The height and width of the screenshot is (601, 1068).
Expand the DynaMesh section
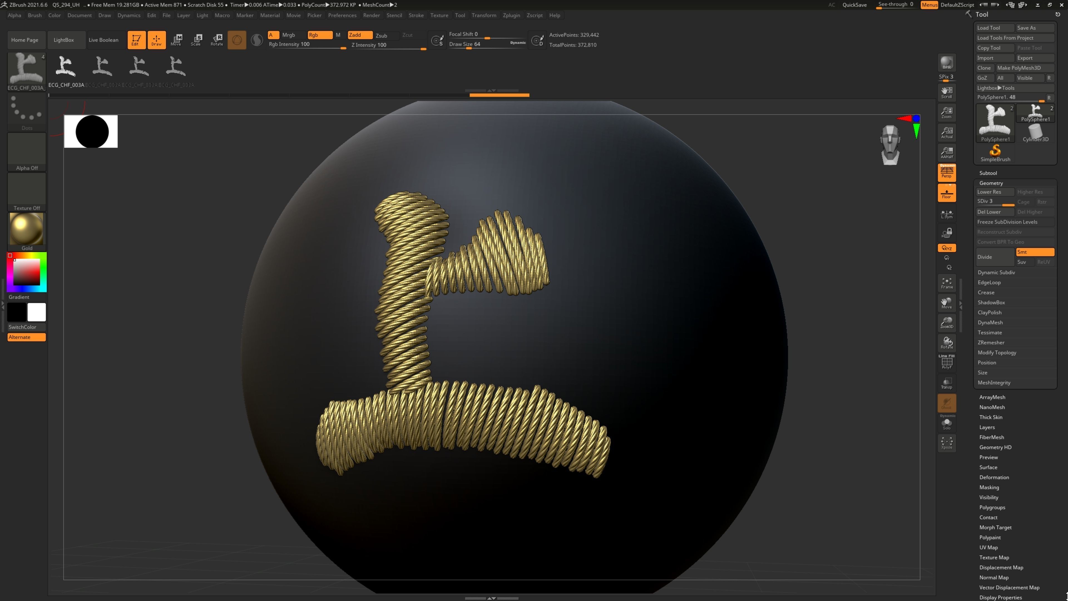tap(990, 322)
